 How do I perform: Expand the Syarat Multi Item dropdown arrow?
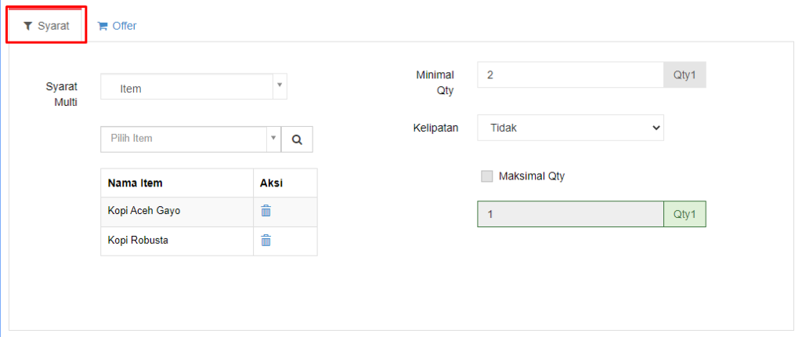point(280,84)
